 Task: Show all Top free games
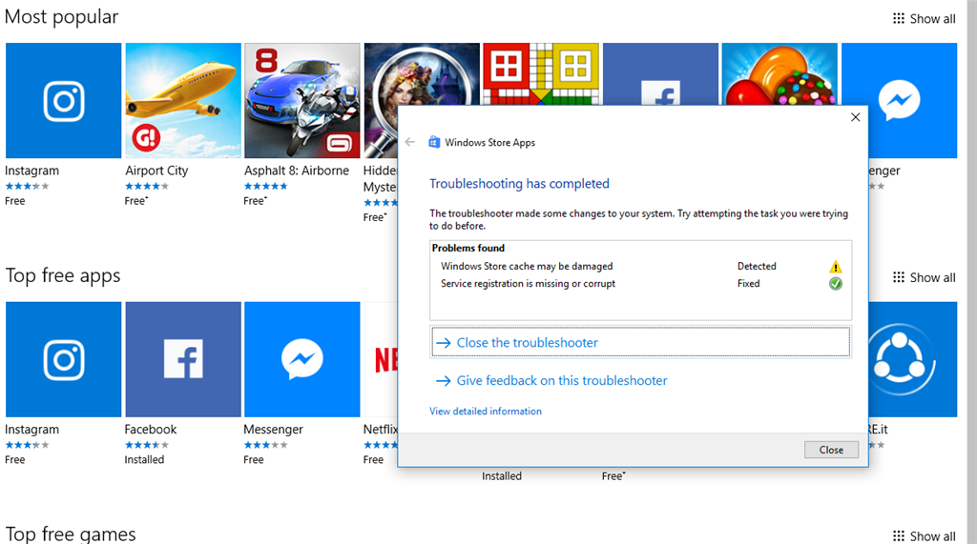[924, 536]
